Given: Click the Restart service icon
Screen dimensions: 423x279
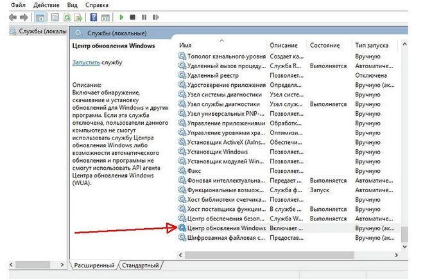Looking at the screenshot, I should point(156,17).
